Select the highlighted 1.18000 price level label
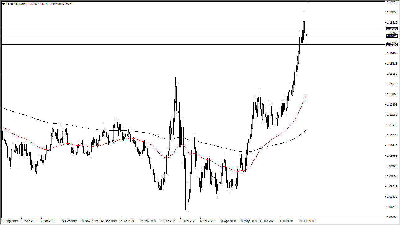The height and width of the screenshot is (225, 400). (392, 29)
